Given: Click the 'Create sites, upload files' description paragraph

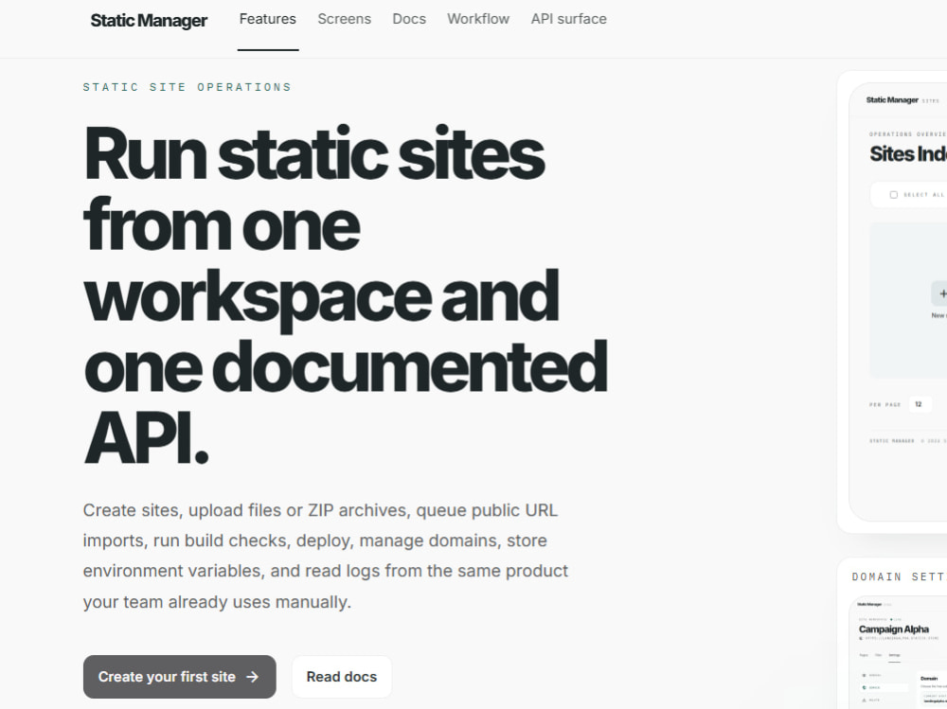Looking at the screenshot, I should click(x=326, y=556).
